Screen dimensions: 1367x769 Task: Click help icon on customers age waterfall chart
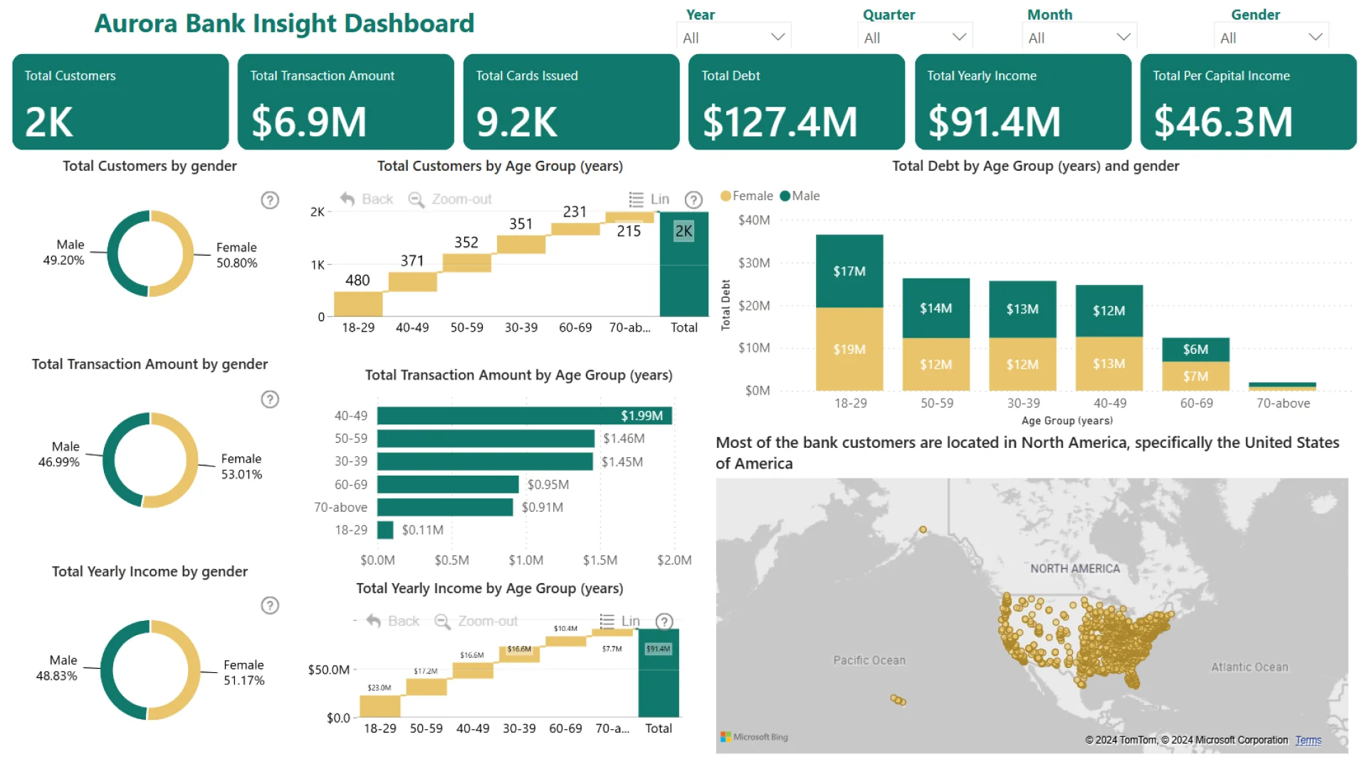point(693,199)
